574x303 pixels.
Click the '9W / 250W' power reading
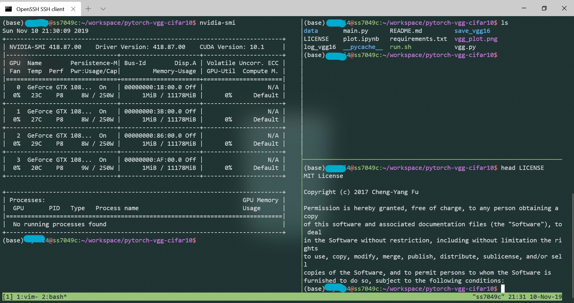pyautogui.click(x=97, y=168)
